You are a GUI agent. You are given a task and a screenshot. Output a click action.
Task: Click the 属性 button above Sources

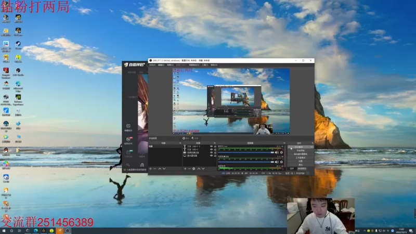click(x=186, y=138)
